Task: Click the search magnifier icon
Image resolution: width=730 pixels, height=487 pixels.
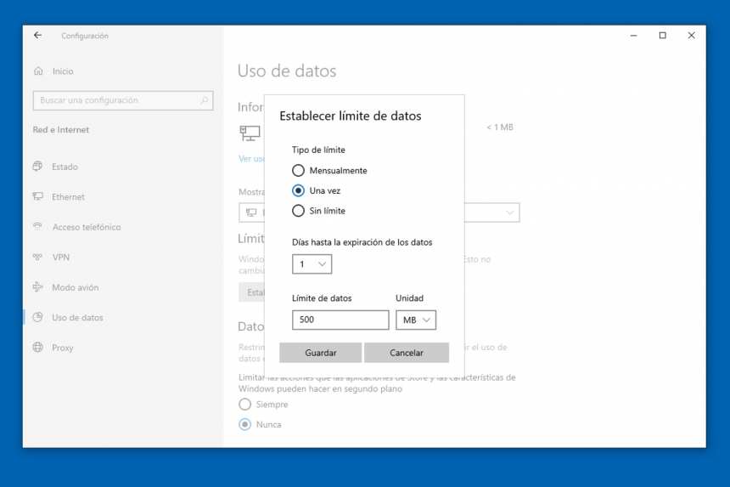Action: (x=205, y=100)
